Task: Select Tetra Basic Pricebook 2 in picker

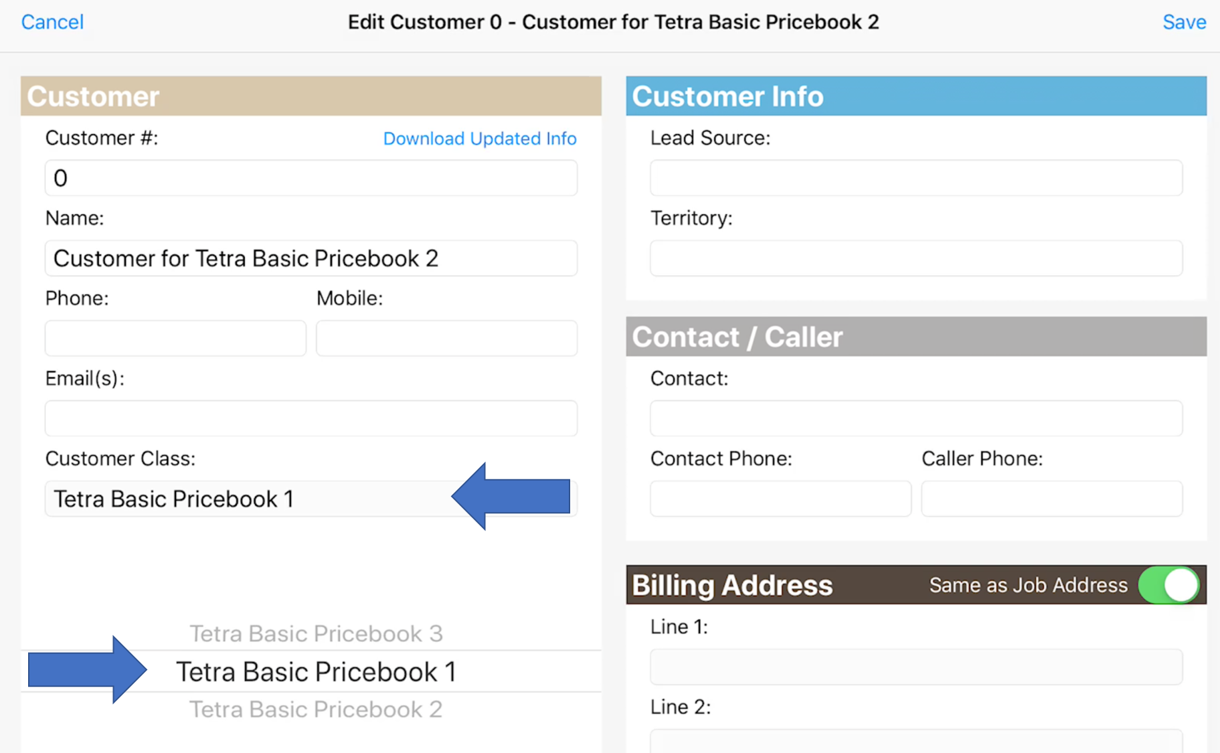Action: [x=316, y=709]
